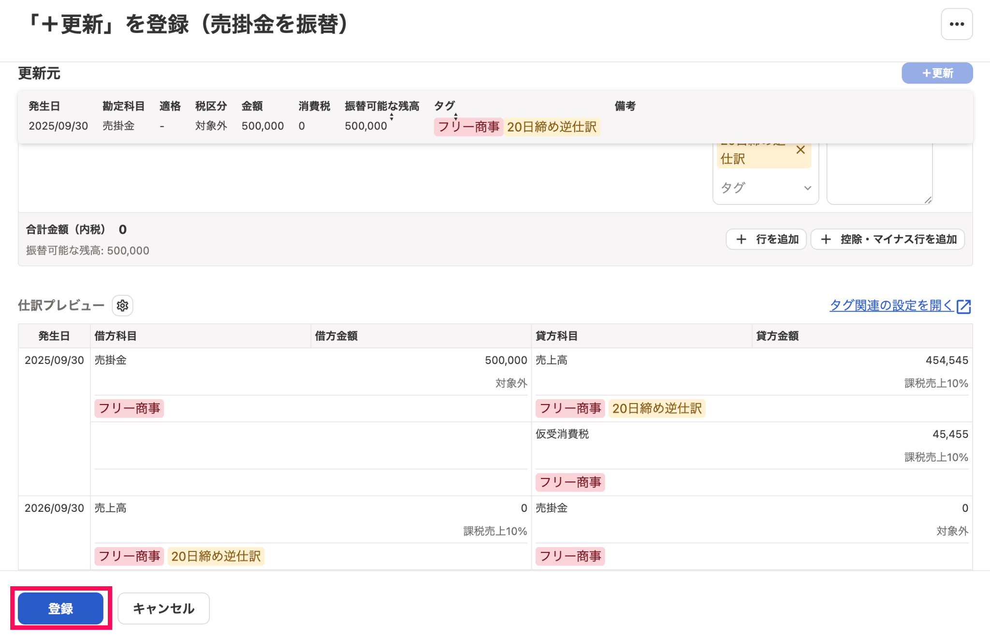The height and width of the screenshot is (636, 990).
Task: Click inside the 備考 text area
Action: pos(879,173)
